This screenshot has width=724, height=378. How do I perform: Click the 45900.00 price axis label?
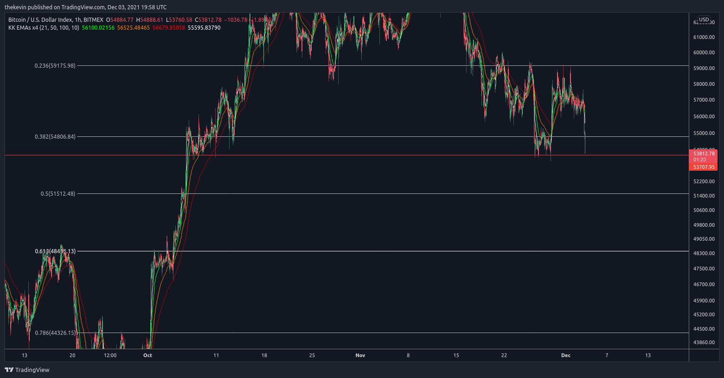coord(704,301)
